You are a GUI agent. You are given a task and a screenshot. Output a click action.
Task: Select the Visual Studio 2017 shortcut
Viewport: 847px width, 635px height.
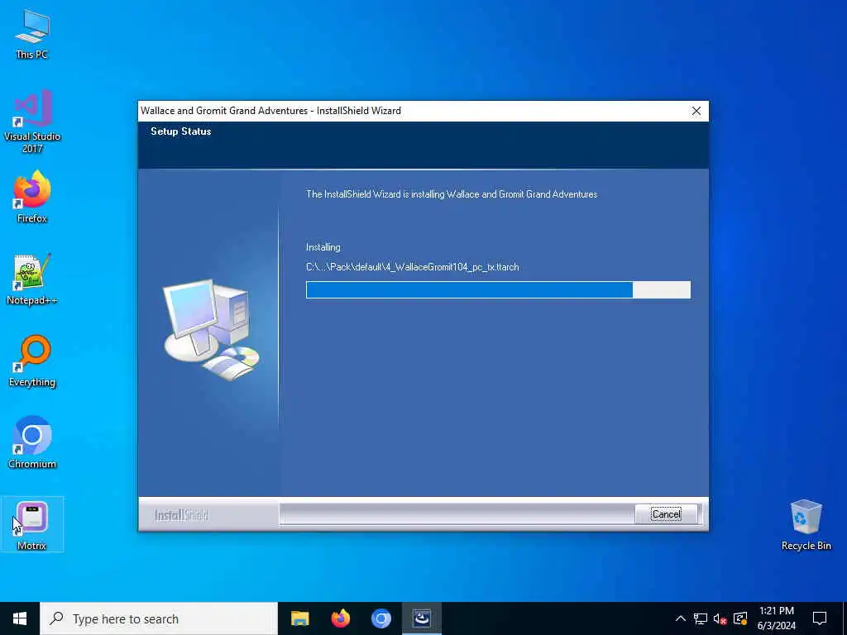point(32,121)
